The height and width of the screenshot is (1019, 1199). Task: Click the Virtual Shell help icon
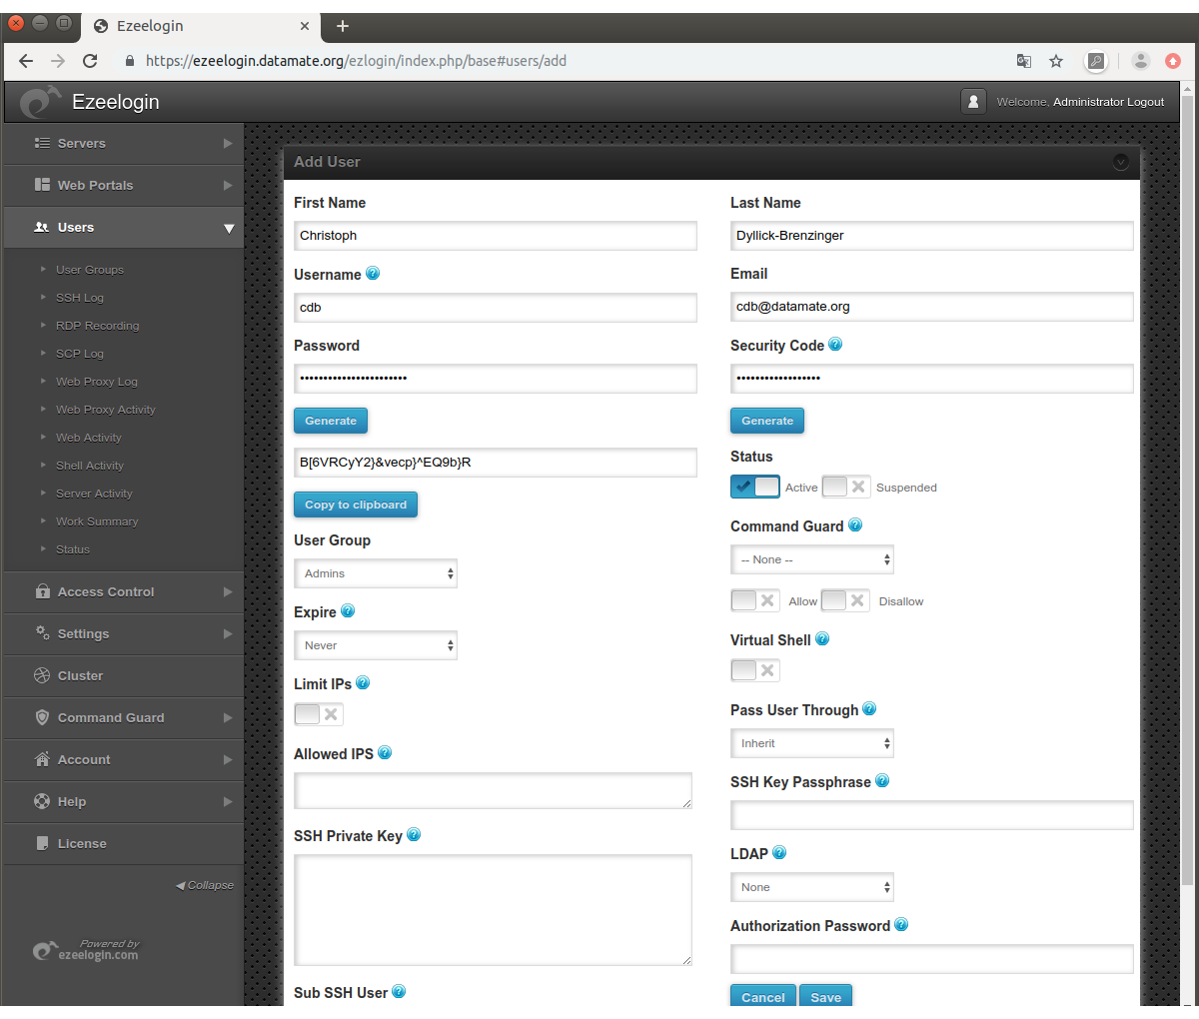pyautogui.click(x=822, y=639)
